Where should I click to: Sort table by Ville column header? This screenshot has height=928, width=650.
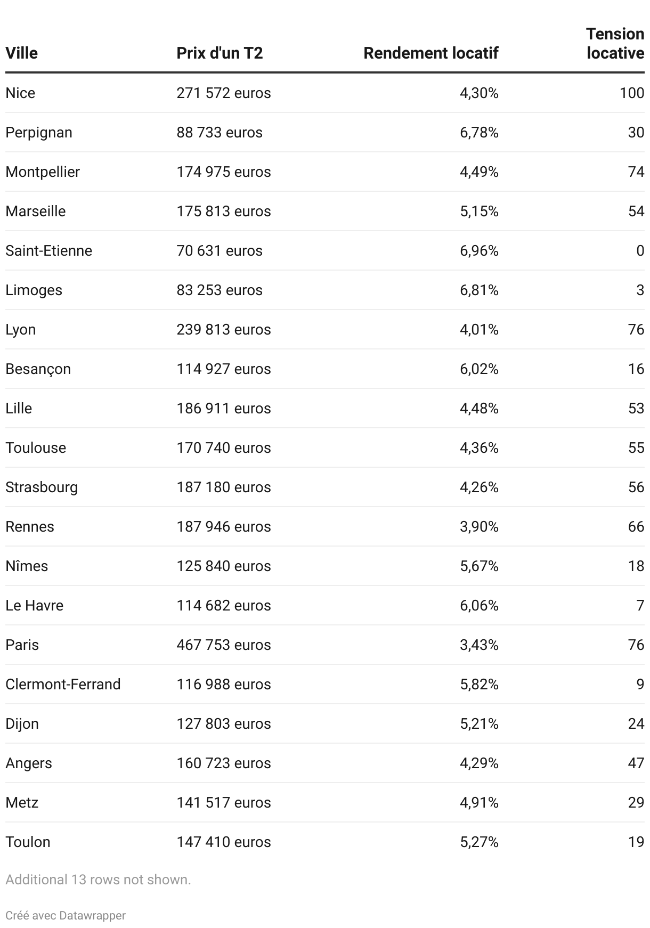(x=21, y=53)
